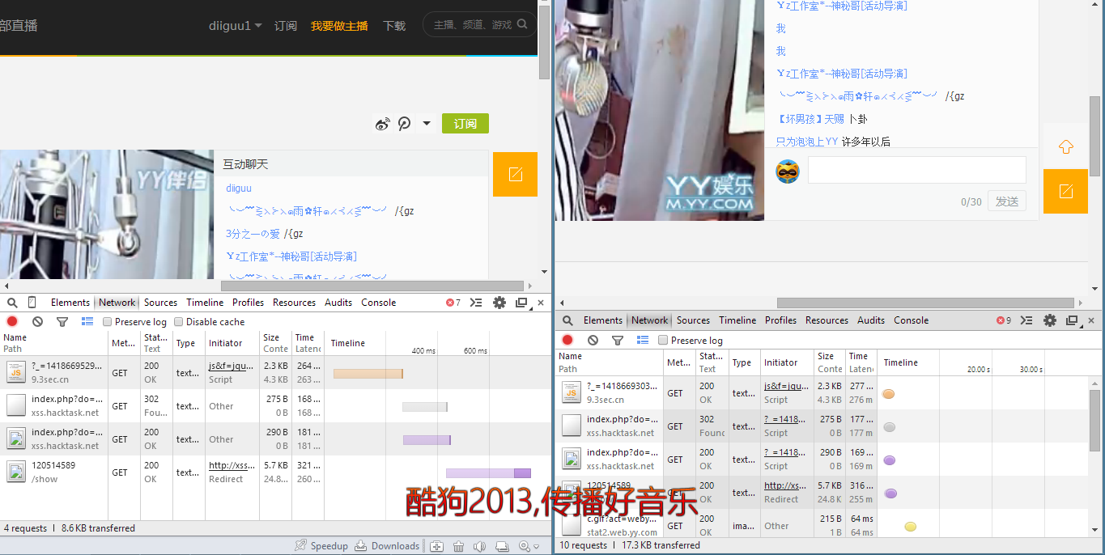Click the red error counter showing 7
1105x555 pixels.
pyautogui.click(x=453, y=303)
